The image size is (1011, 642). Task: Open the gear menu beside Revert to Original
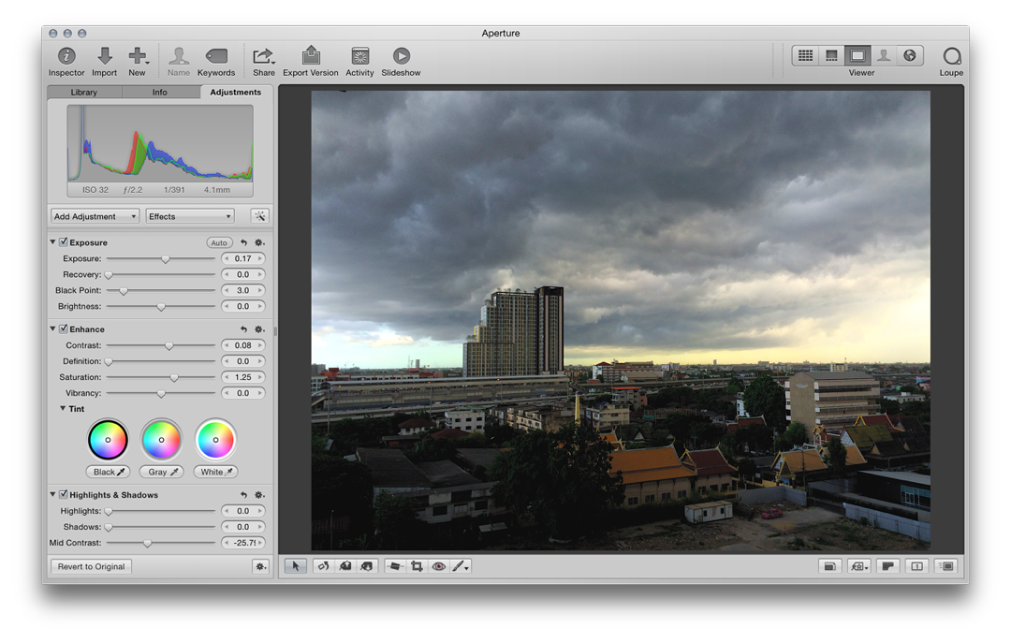[x=260, y=566]
